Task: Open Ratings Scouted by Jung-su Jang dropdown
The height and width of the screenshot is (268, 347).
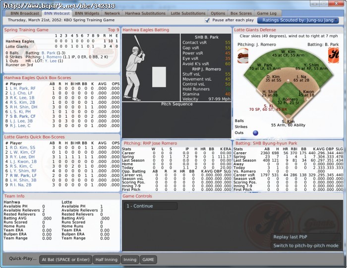Action: tap(298, 20)
